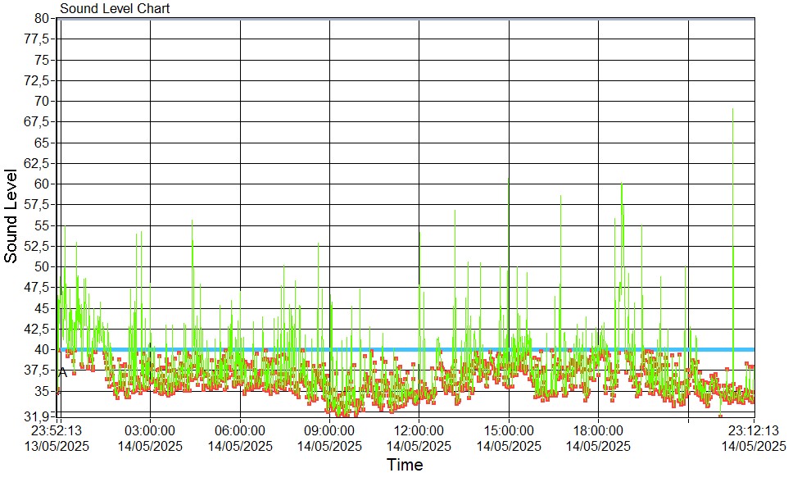
Task: Click the 'Sound Level Chart' title
Action: pos(115,8)
